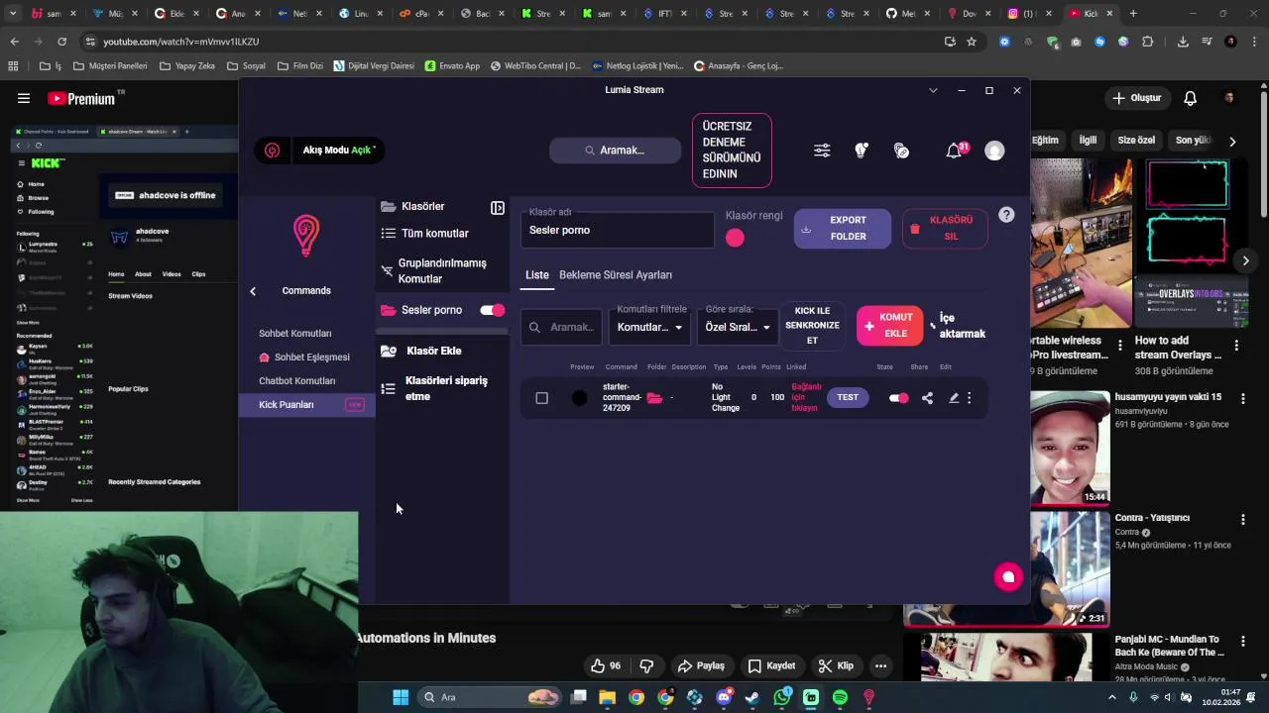Open options for How to add stream Overlays video

coord(1236,348)
